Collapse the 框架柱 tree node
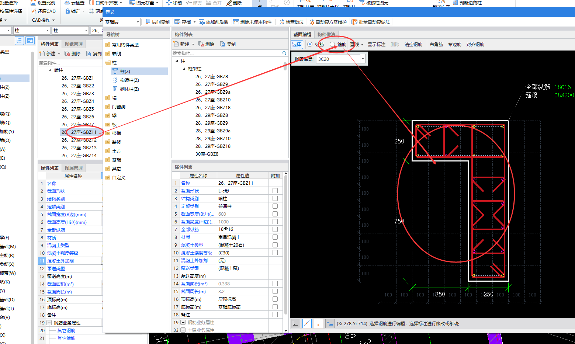575x344 pixels. click(184, 69)
